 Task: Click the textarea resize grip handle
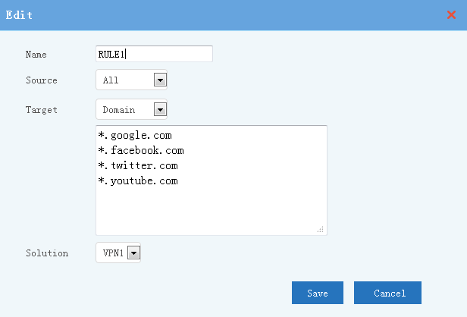tap(321, 229)
